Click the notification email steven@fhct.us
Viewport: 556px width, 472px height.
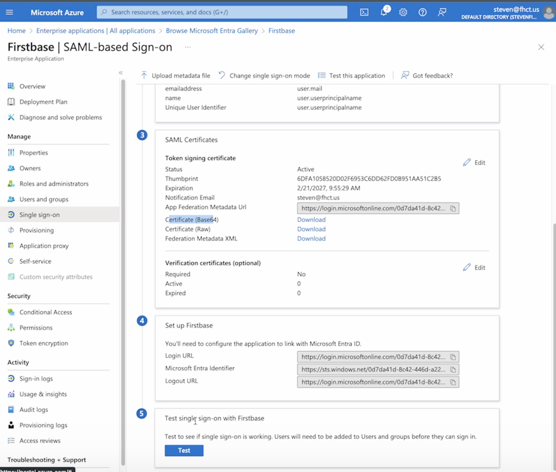coord(318,198)
